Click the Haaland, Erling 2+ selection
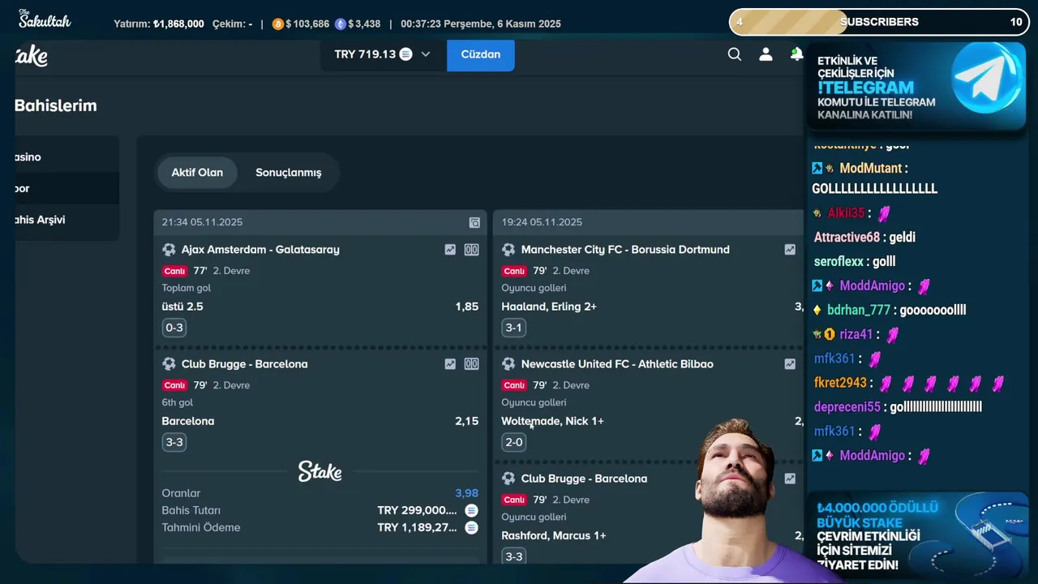Screen dimensions: 1038x584 point(549,307)
